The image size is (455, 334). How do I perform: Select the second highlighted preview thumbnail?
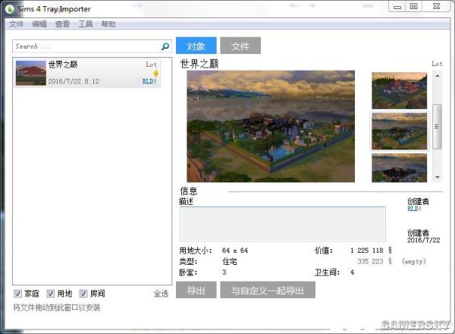[x=400, y=131]
